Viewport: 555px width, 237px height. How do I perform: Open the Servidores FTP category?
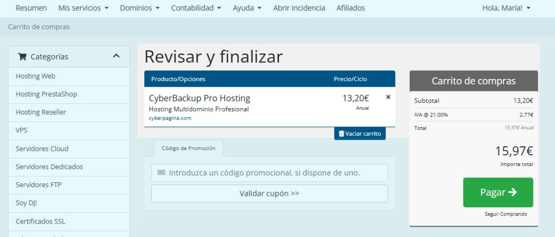pyautogui.click(x=69, y=185)
